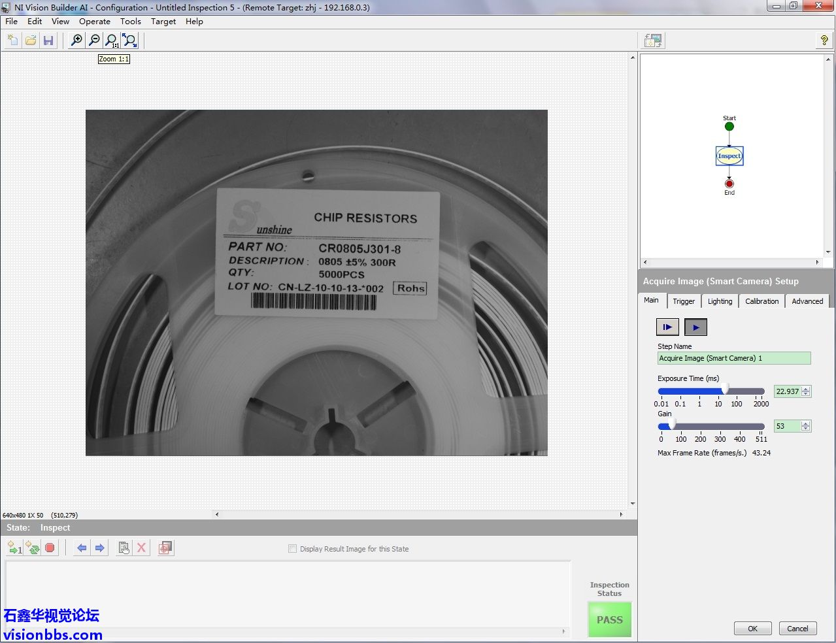The image size is (836, 643).
Task: Switch to the Calibration tab
Action: 761,301
